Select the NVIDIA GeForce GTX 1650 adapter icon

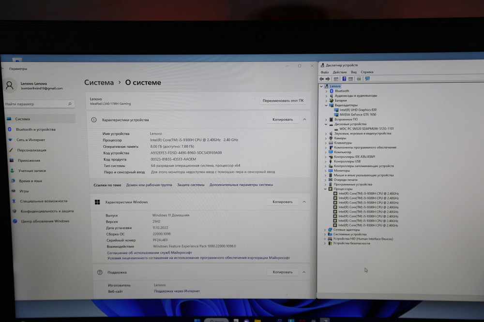[336, 115]
